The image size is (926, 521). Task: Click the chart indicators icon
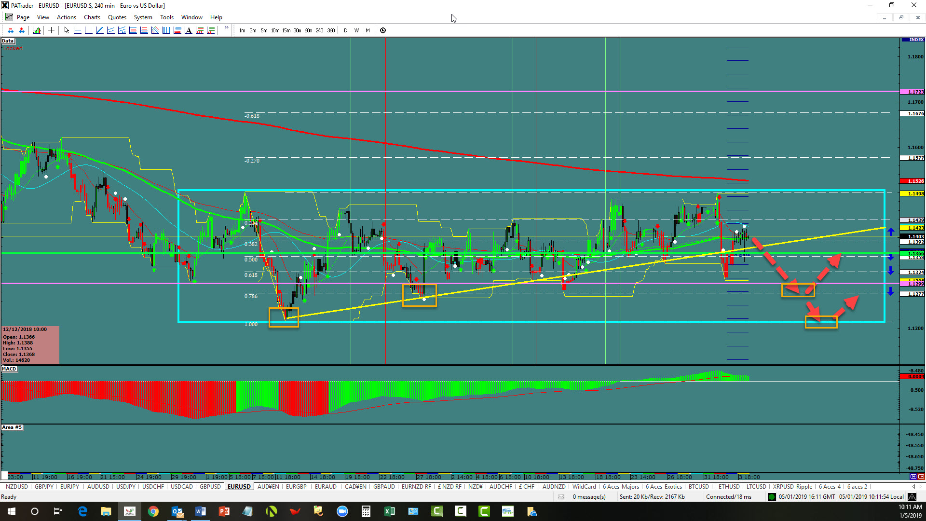coord(37,30)
